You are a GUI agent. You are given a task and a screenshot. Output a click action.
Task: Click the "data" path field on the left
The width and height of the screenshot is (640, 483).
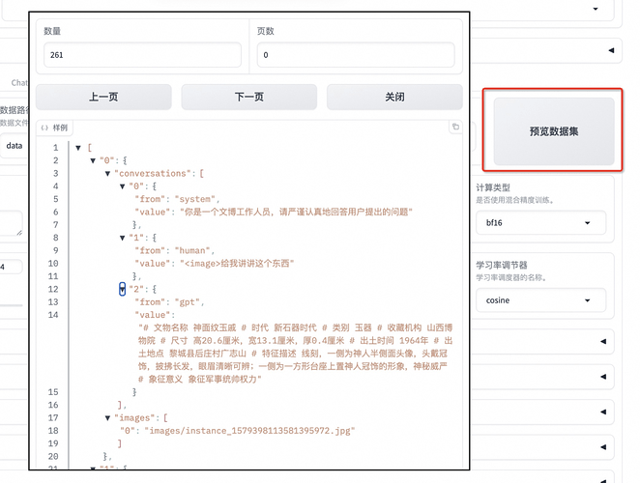tap(14, 146)
